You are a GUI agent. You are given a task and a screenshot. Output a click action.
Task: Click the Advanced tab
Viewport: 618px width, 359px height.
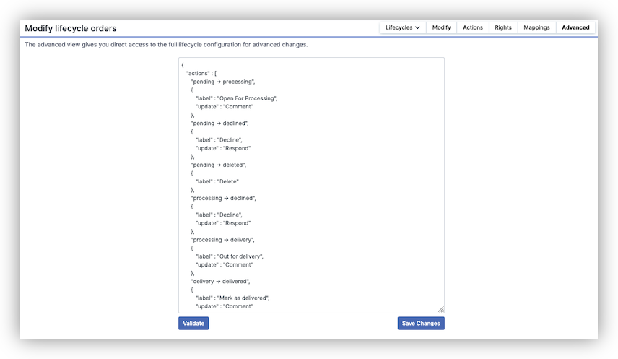pos(575,27)
